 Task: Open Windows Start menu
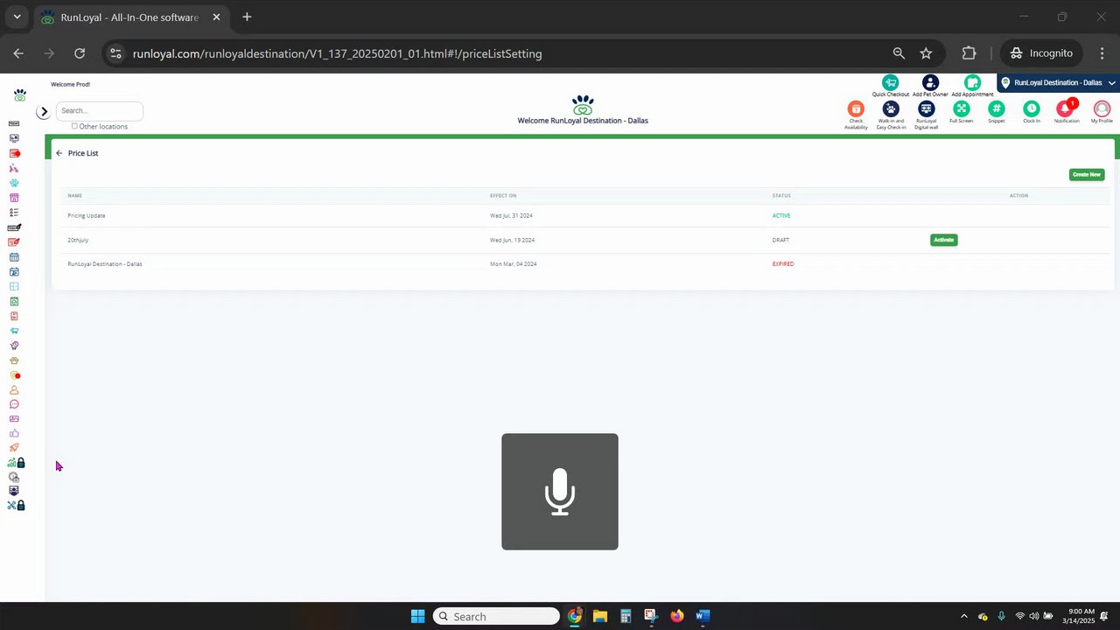tap(417, 616)
